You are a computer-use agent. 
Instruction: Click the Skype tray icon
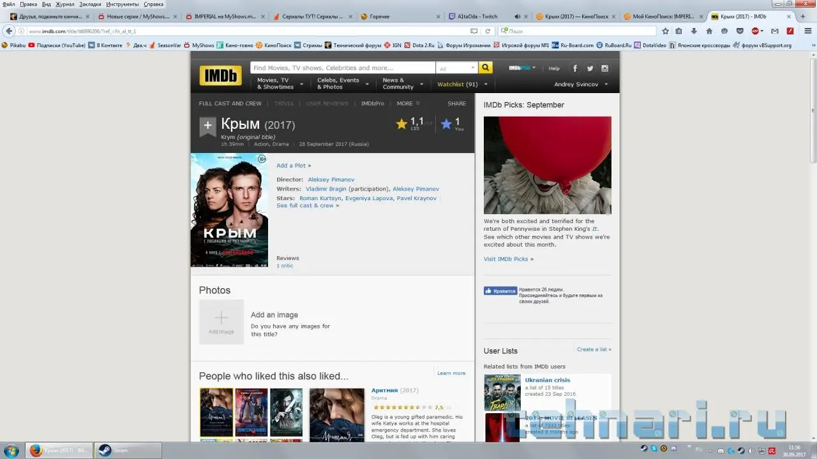click(x=654, y=449)
